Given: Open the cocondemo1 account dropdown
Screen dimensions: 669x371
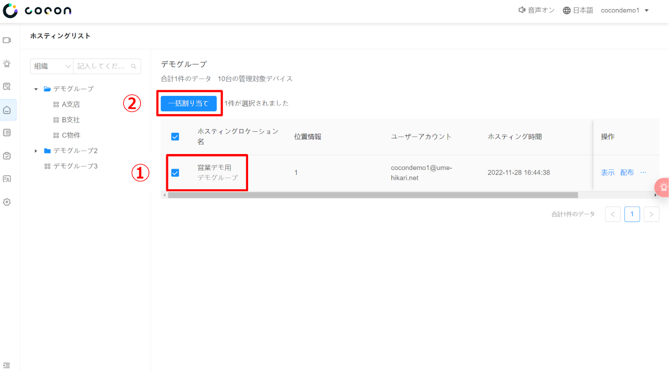Looking at the screenshot, I should click(x=625, y=10).
